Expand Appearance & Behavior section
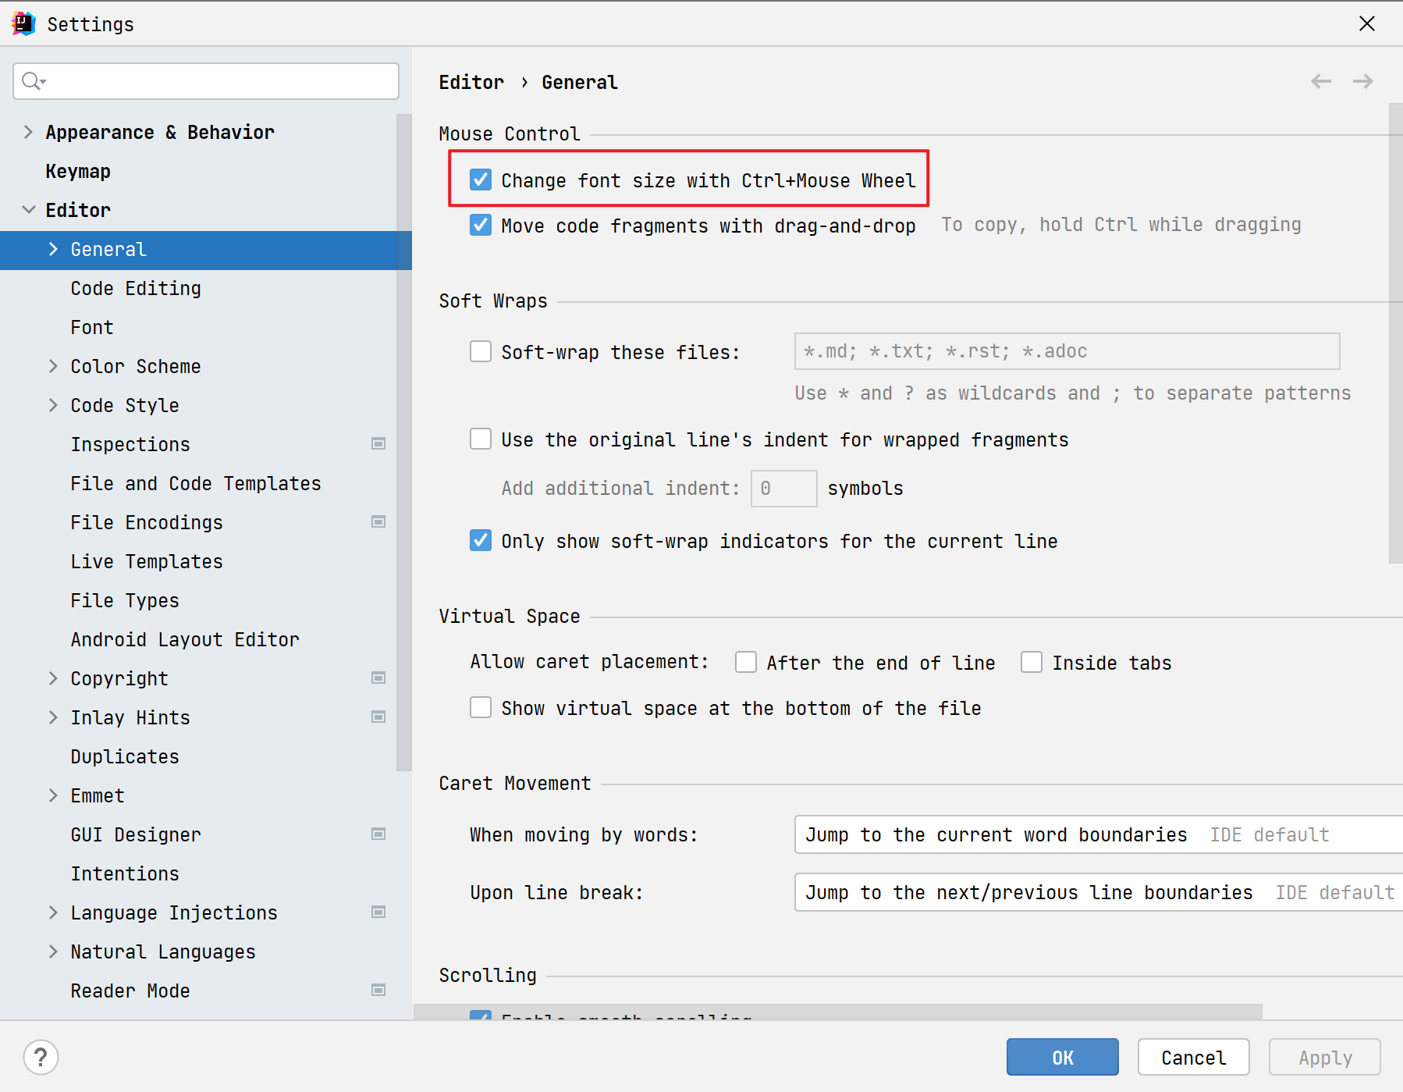Screen dimensions: 1403x1092 coord(28,132)
